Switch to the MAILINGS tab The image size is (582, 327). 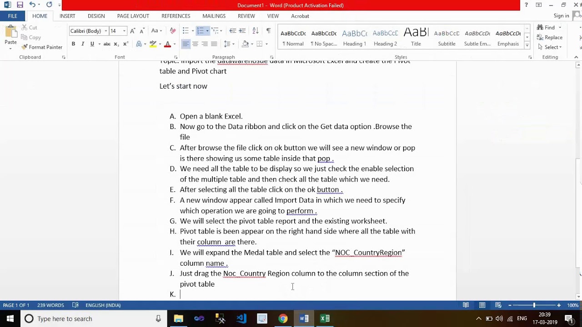point(214,16)
